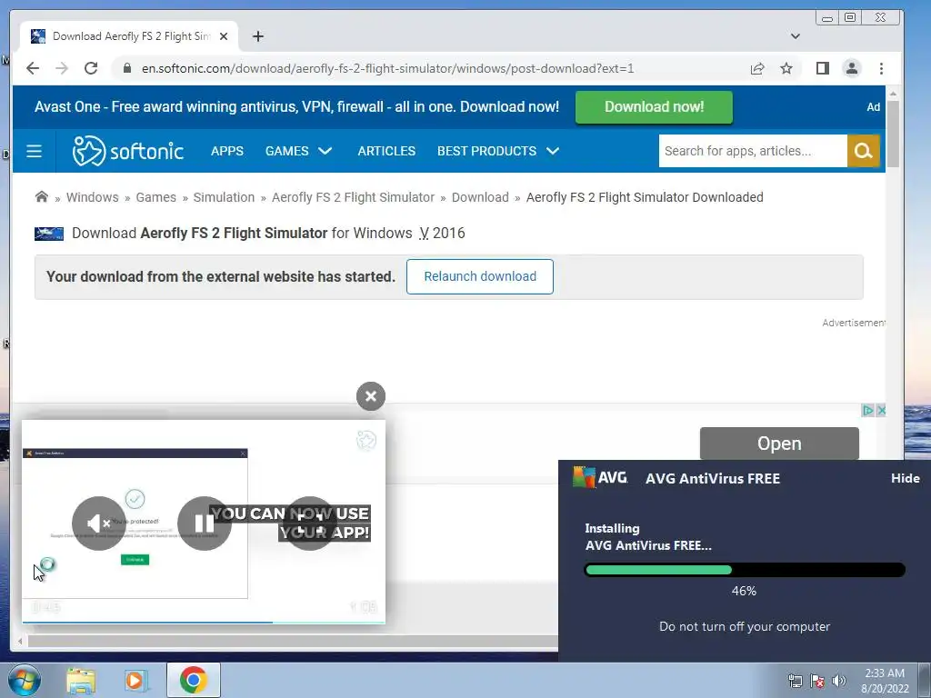This screenshot has width=931, height=698.
Task: Expand the GAMES dropdown
Action: [298, 151]
